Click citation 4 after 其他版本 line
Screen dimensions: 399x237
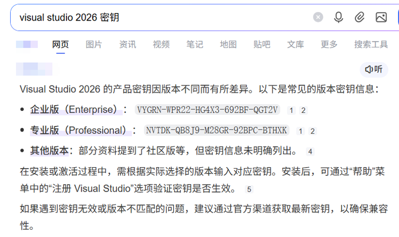[310, 151]
